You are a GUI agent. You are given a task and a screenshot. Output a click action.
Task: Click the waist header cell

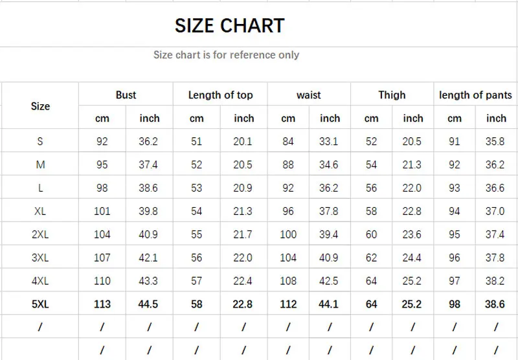pos(309,95)
